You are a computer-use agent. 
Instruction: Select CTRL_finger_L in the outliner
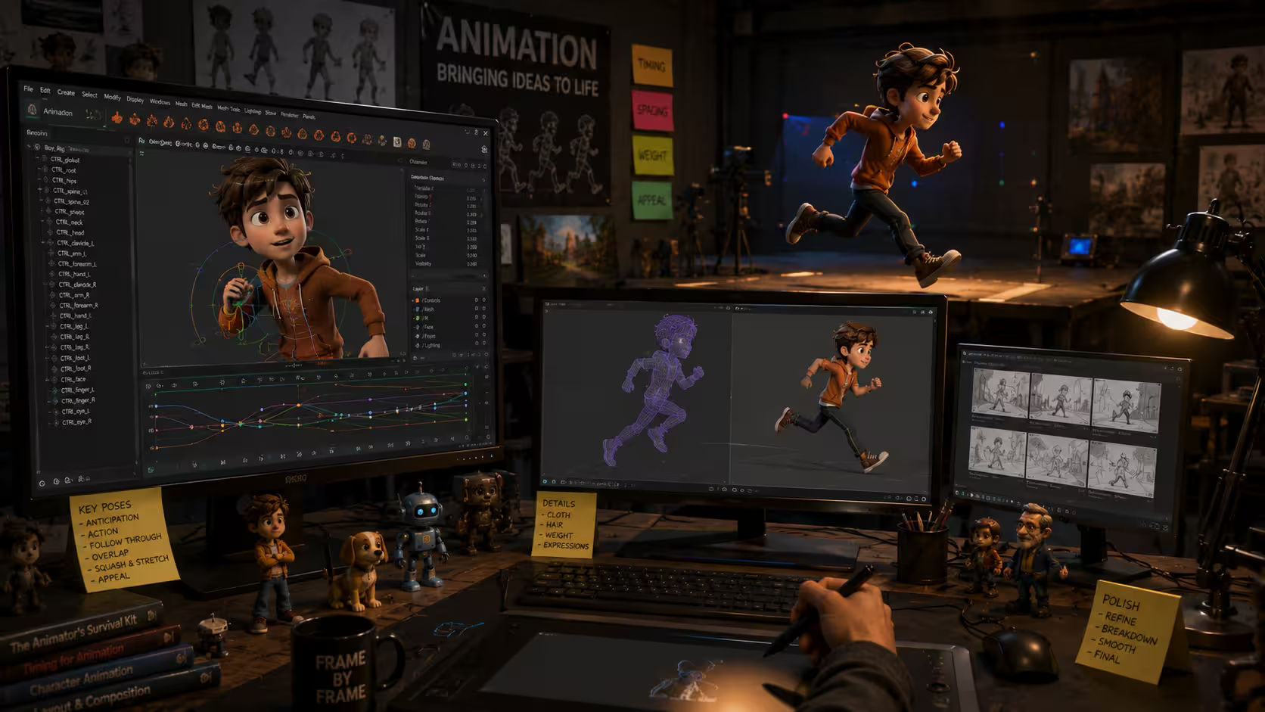(77, 390)
